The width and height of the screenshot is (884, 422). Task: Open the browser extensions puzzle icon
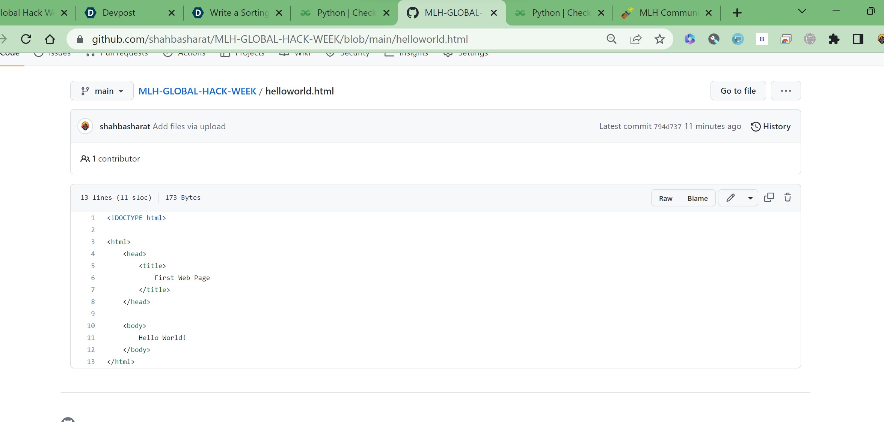tap(834, 39)
